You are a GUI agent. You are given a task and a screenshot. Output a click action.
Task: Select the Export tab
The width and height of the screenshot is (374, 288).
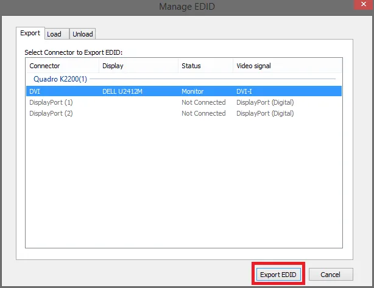[30, 33]
